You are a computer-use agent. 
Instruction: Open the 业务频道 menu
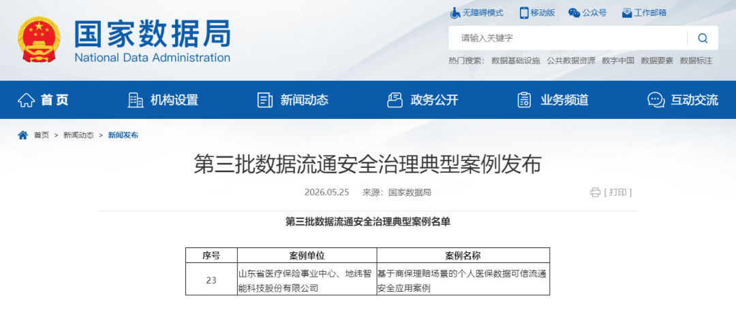[x=564, y=100]
